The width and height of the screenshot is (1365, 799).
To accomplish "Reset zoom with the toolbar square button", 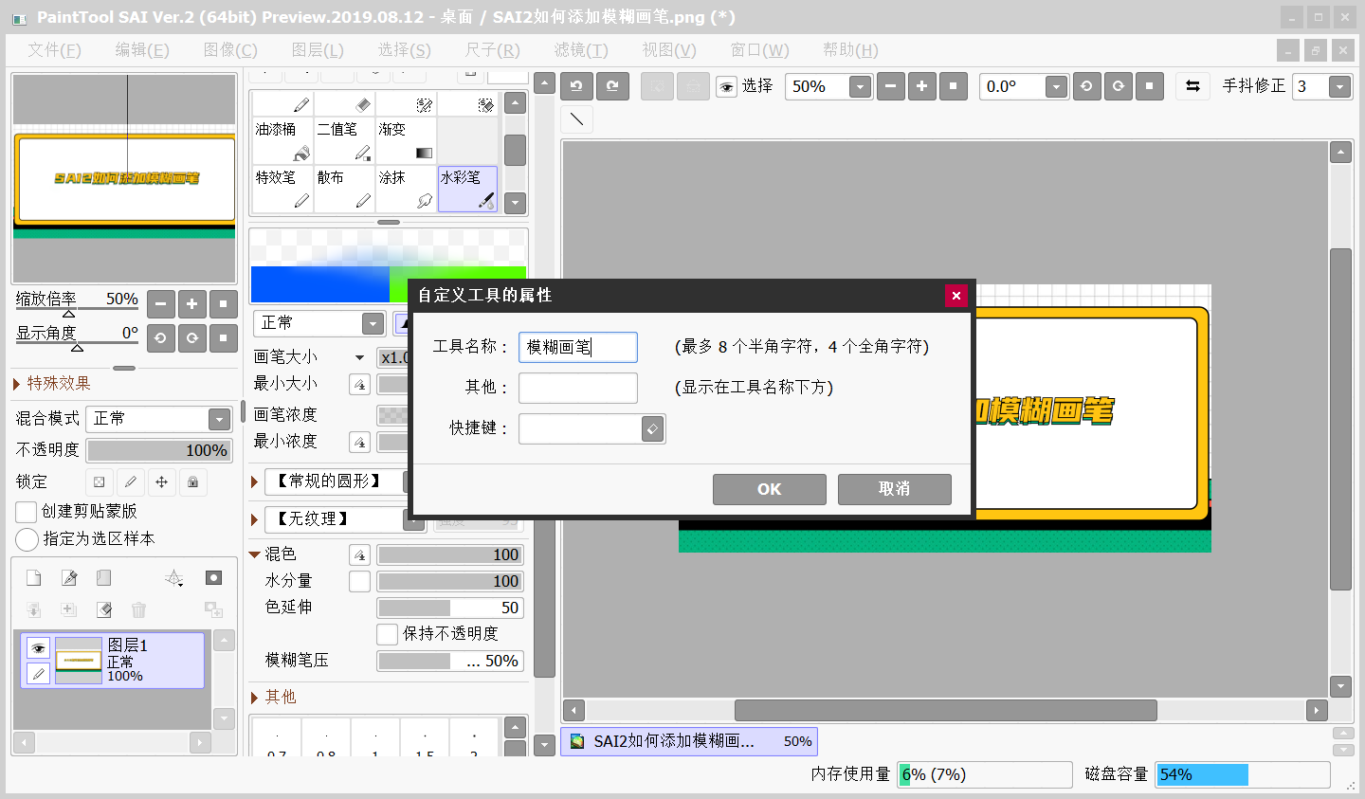I will (953, 86).
